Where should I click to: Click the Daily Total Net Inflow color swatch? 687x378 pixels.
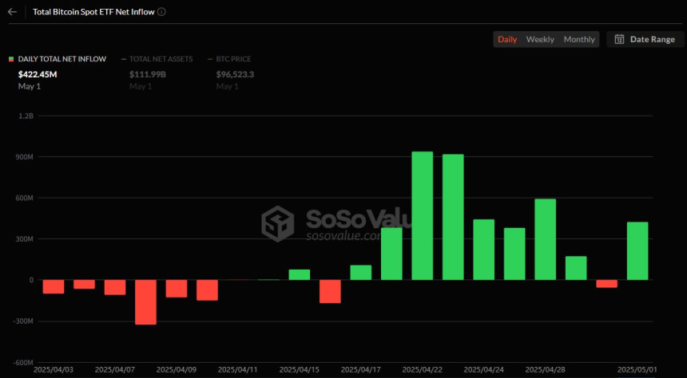[11, 59]
